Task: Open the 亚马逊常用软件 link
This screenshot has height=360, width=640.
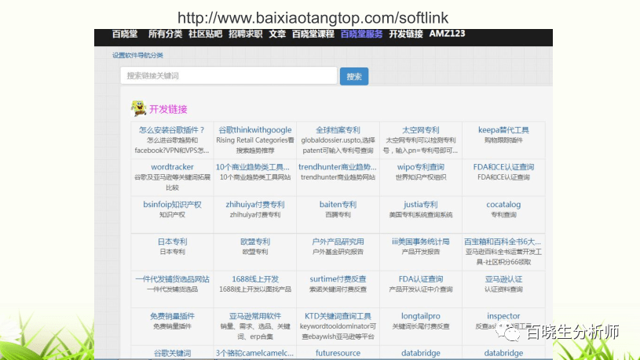Action: point(255,316)
